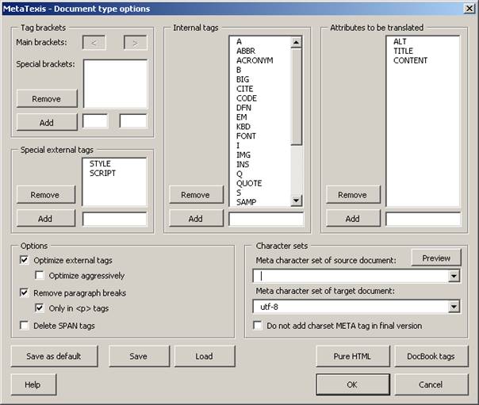Enable Optimize aggressively checkbox
Image resolution: width=479 pixels, height=405 pixels.
click(x=40, y=275)
